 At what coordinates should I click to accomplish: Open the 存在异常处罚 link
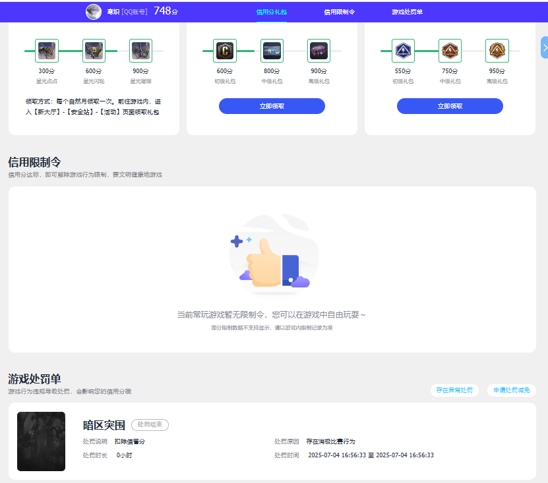click(x=454, y=390)
